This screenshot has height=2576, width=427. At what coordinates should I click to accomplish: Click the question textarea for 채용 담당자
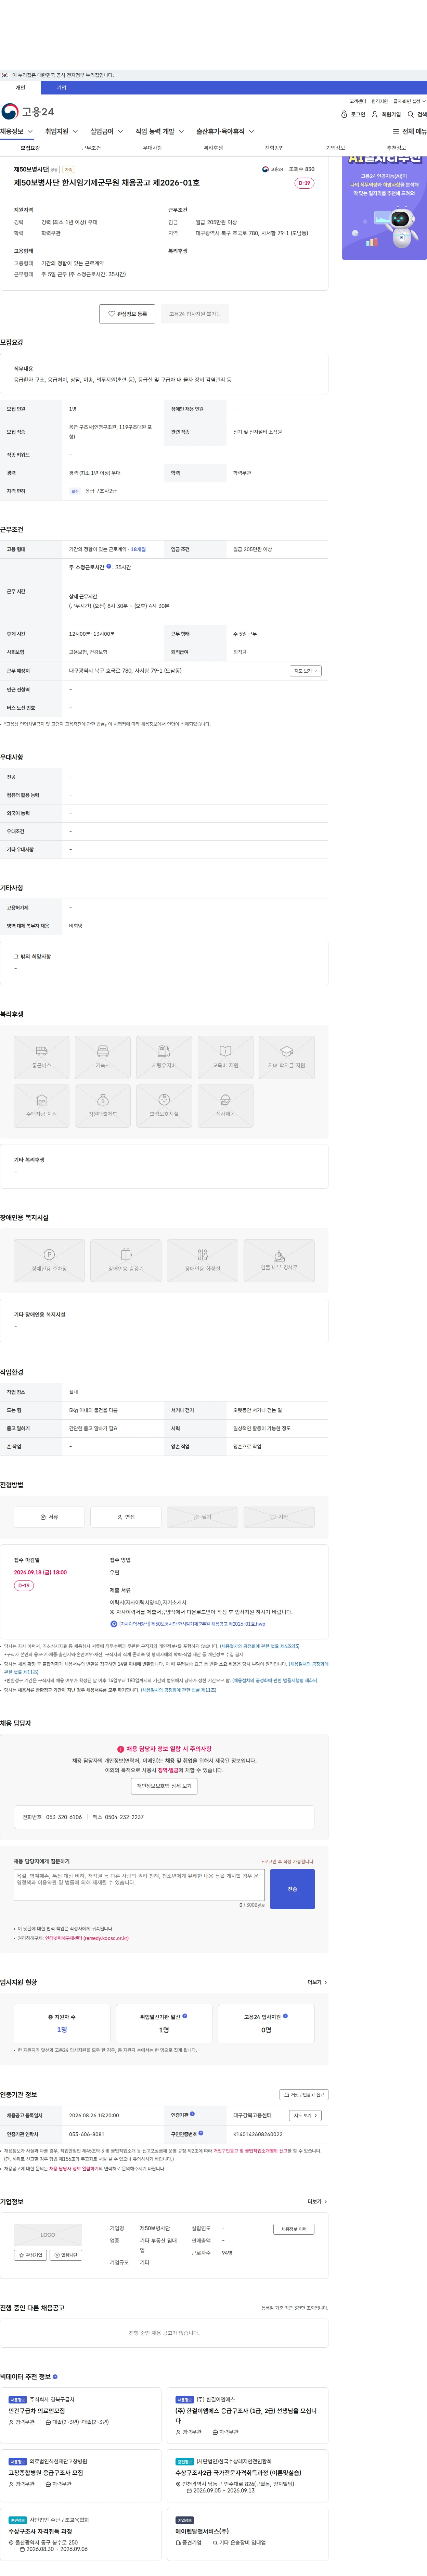coord(139,1885)
